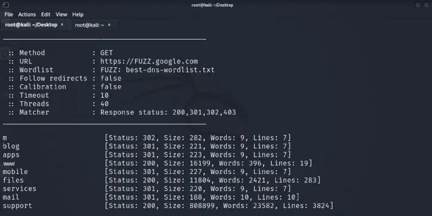Close the root@kali: ~/Desktop tab
This screenshot has height=216, width=432.
tap(62, 25)
